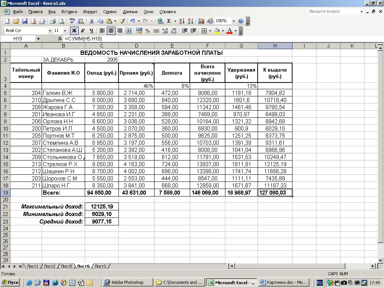Screen dimensions: 384x288
Task: Select the Format Painter brush icon
Action: (122, 21)
